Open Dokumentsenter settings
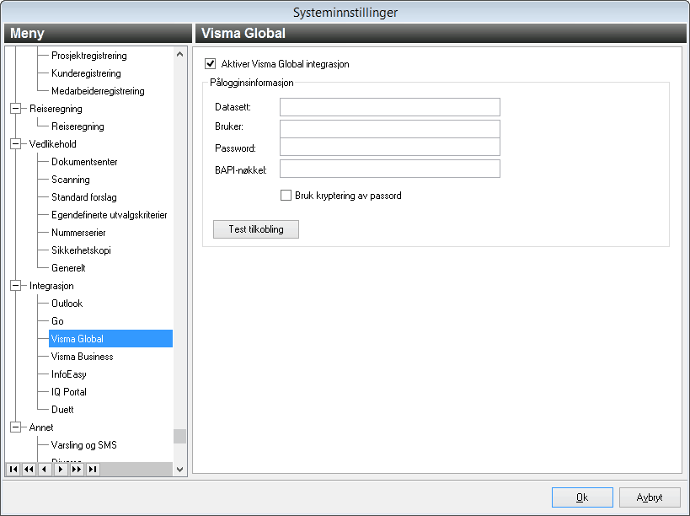Screen dimensions: 690x516 pyautogui.click(x=84, y=162)
